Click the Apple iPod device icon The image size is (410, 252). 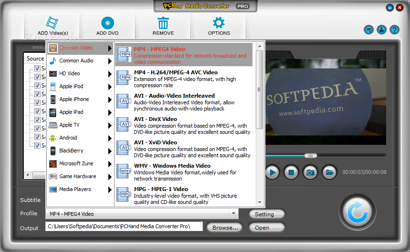point(53,86)
